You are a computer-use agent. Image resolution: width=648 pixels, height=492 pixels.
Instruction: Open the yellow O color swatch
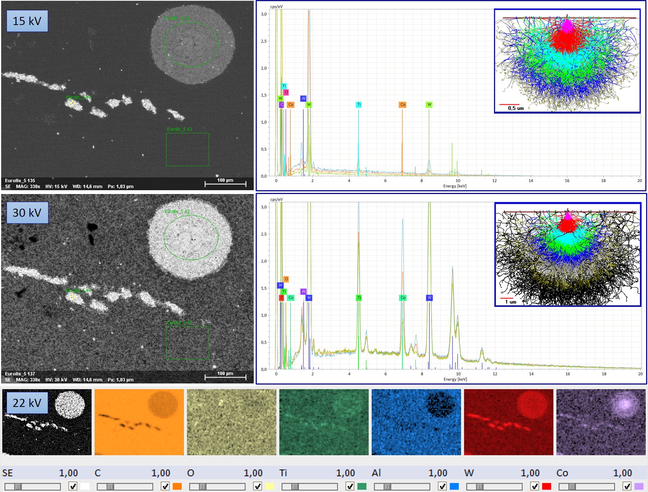tap(270, 486)
